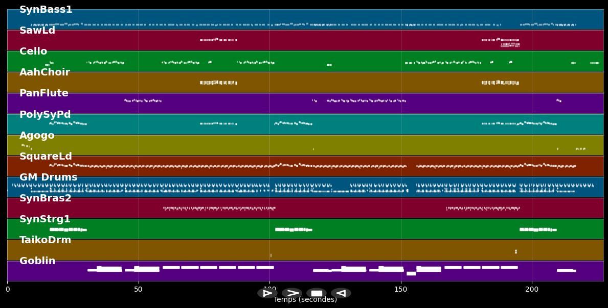Screen dimensions: 608x308
Task: Click the open right-arrow forward button
Action: tap(292, 293)
